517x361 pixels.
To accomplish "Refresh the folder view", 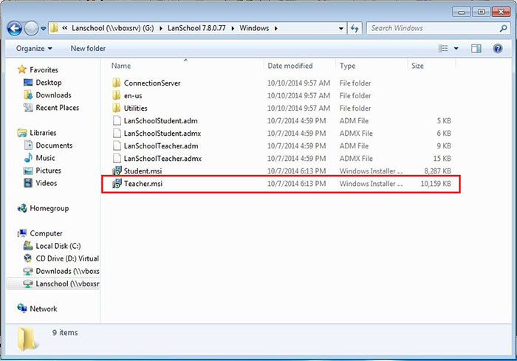I will point(355,28).
